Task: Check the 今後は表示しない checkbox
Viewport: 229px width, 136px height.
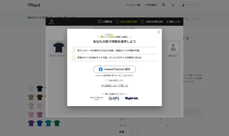Action: [106, 80]
